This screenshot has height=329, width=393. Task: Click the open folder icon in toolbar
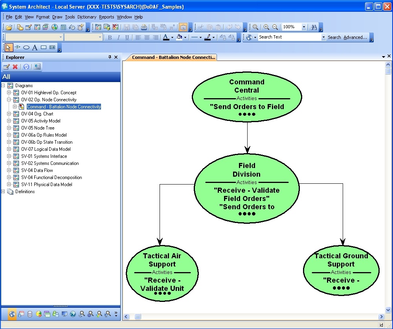(9, 27)
